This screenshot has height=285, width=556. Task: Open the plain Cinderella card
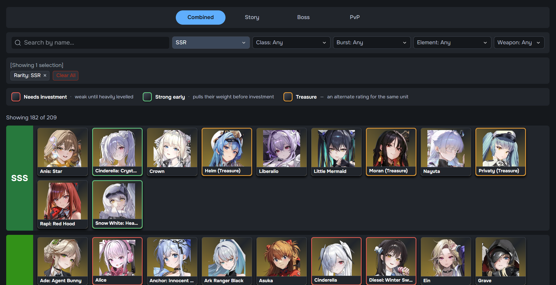(x=336, y=261)
